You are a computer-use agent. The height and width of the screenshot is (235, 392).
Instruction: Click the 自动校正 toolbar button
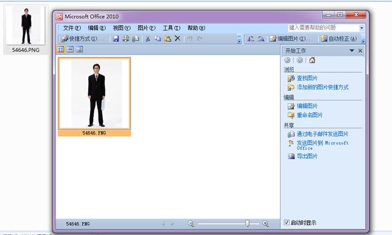coord(339,39)
